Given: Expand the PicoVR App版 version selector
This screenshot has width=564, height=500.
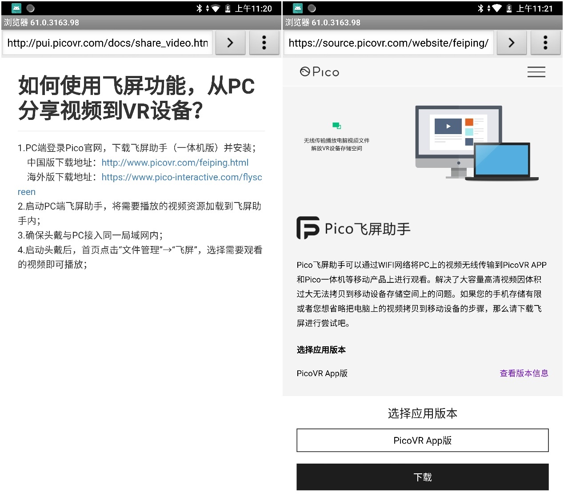Looking at the screenshot, I should (422, 440).
